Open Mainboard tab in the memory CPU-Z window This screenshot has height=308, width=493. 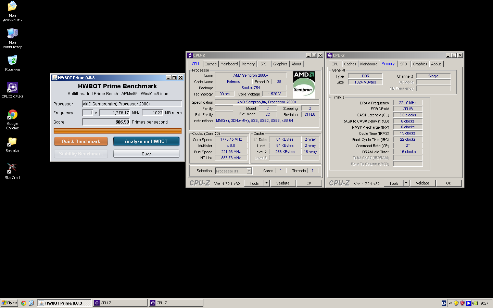pyautogui.click(x=369, y=64)
